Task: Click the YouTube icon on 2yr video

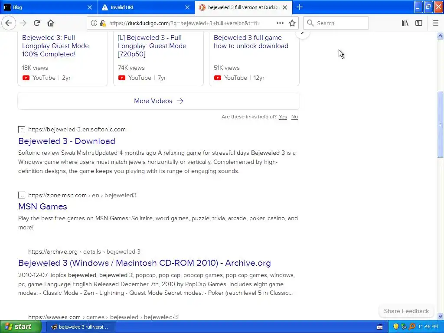Action: [x=26, y=78]
